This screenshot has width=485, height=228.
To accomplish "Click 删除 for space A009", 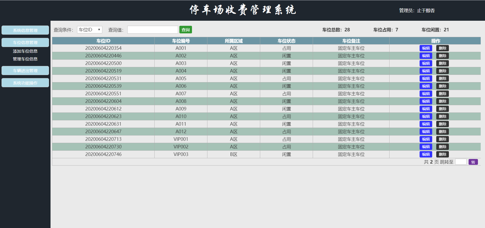I will click(x=443, y=109).
